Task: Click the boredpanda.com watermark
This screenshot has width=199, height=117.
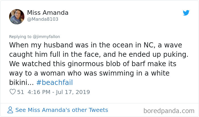Action: tap(169, 110)
